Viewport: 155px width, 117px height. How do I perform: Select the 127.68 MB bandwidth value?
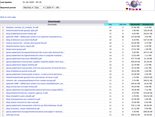tap(135, 37)
